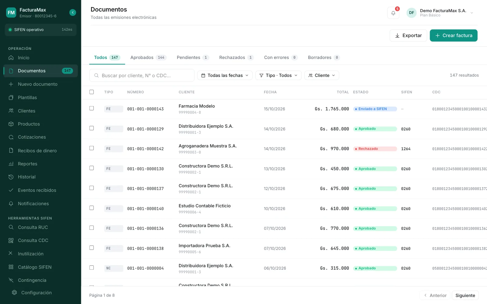487x304 pixels.
Task: Go to the Siguiente page
Action: click(465, 295)
